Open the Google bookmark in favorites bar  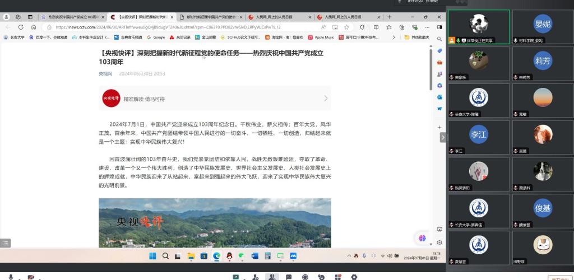(156, 38)
